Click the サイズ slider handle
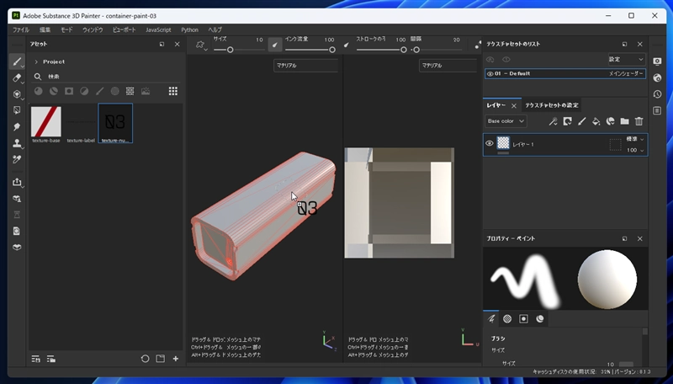This screenshot has height=384, width=673. tap(230, 50)
